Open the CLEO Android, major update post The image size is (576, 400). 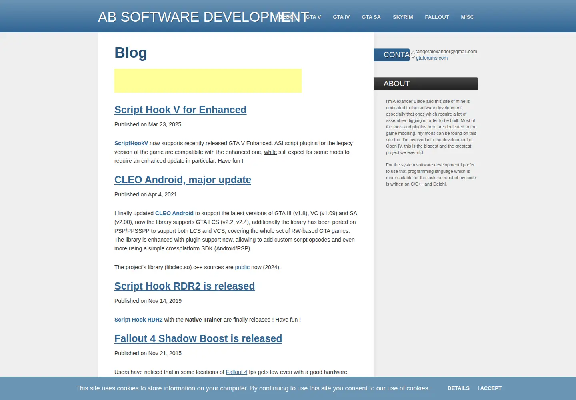(x=183, y=180)
